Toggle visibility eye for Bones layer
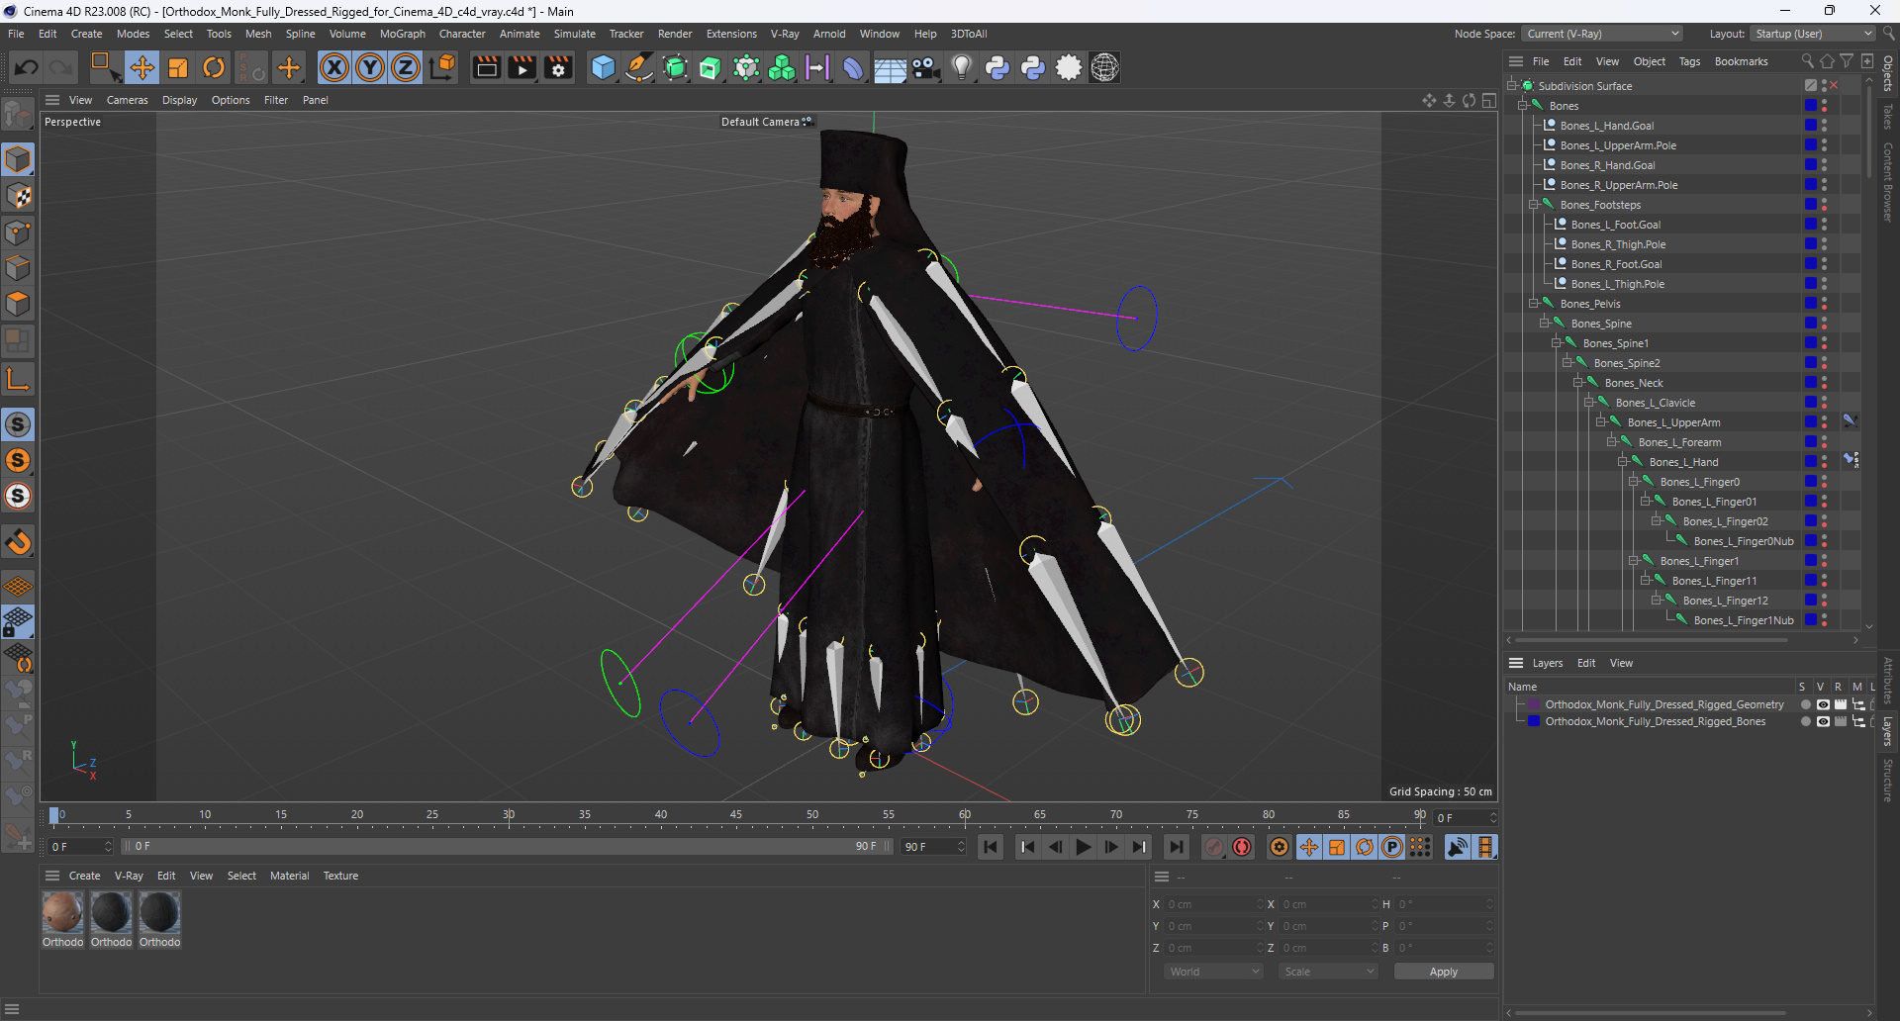 (x=1823, y=722)
